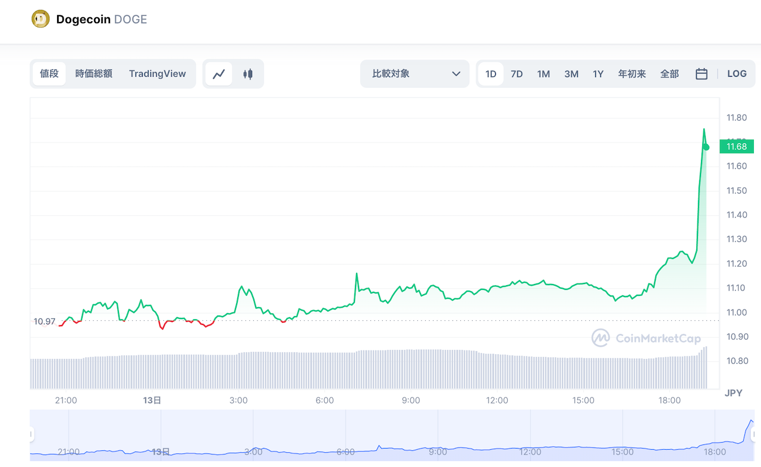Click the right handle of range navigator
The image size is (761, 467).
(753, 435)
